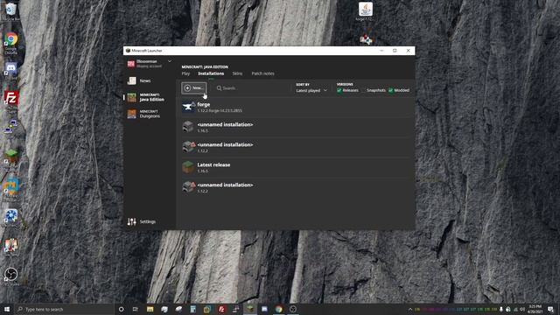560x315 pixels.
Task: Expand the account dropdown chevron
Action: point(170,61)
